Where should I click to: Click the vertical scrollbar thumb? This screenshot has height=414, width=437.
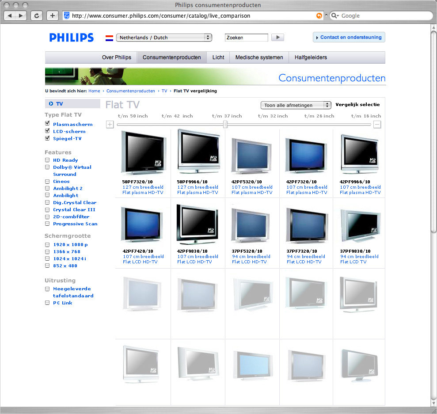pos(433,132)
